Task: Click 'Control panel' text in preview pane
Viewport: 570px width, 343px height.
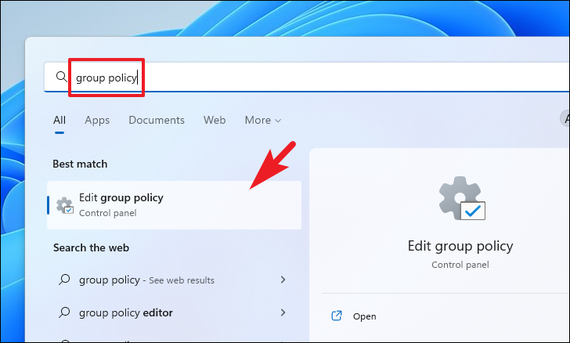Action: click(x=460, y=265)
